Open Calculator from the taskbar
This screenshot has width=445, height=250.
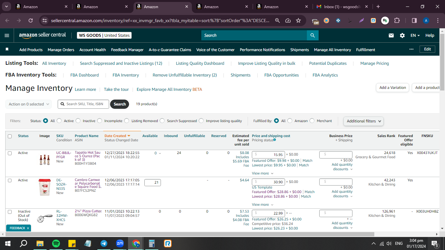click(152, 243)
